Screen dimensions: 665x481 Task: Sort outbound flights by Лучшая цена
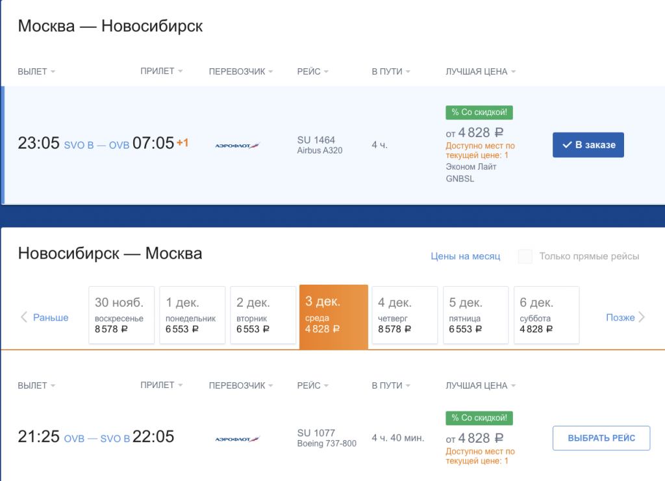[480, 71]
